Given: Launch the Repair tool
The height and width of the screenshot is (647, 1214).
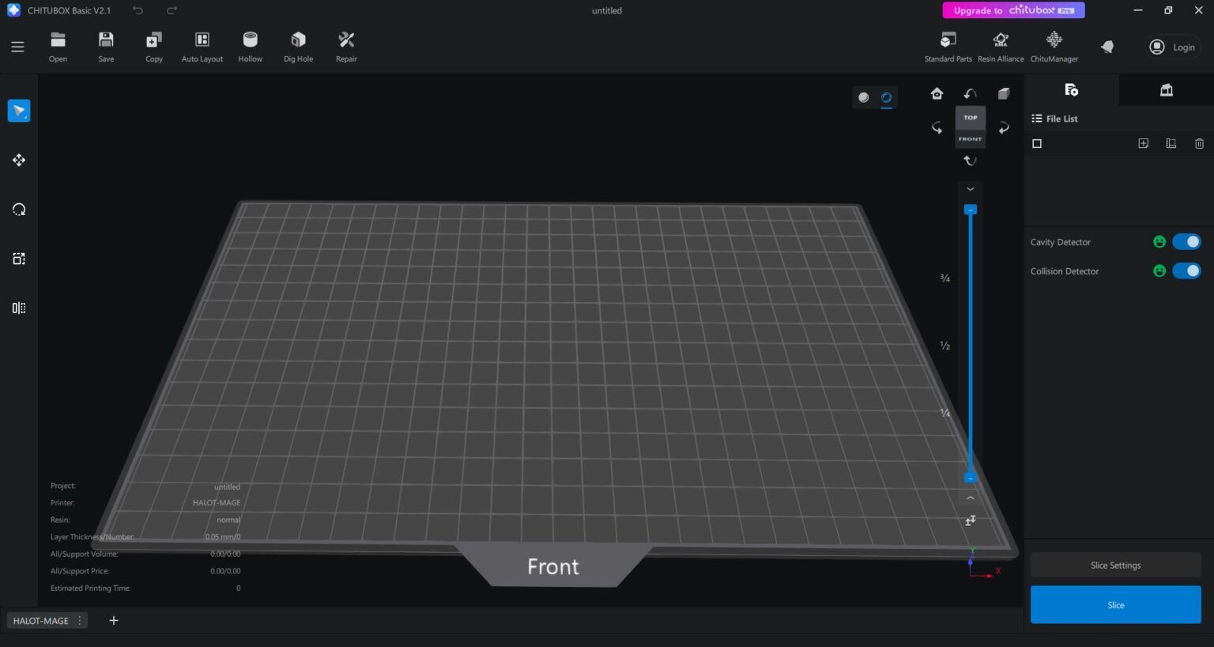Looking at the screenshot, I should pyautogui.click(x=346, y=46).
